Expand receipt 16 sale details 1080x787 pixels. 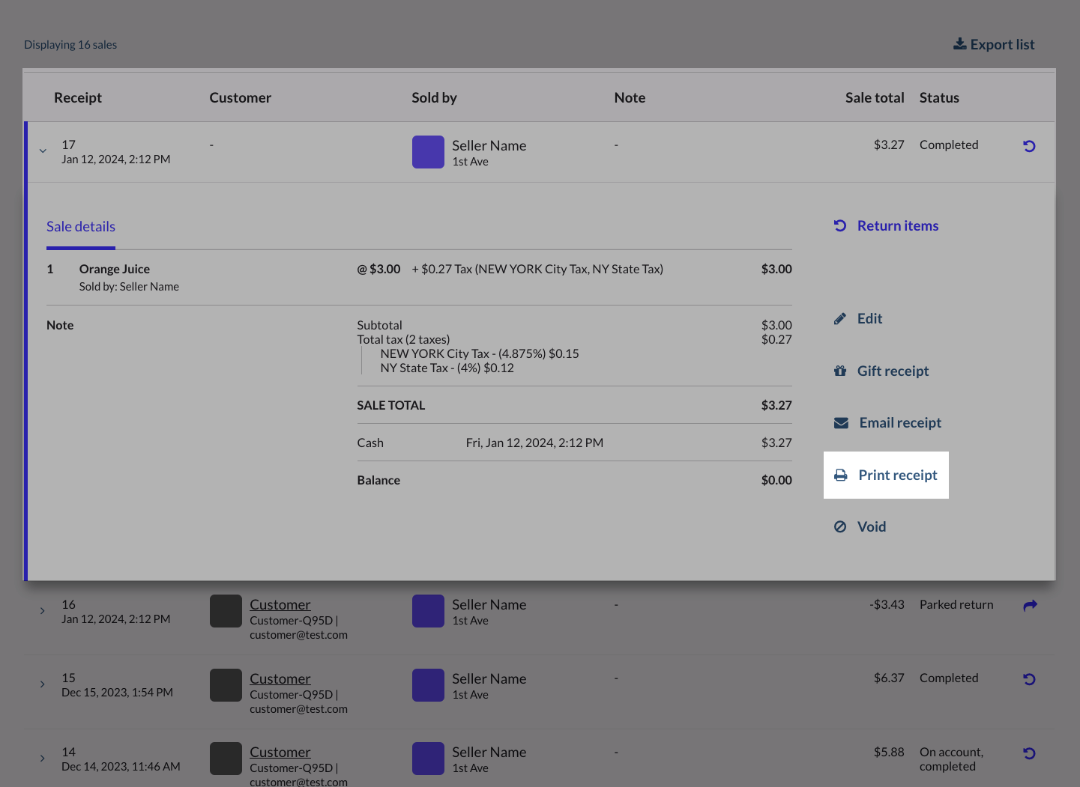click(x=43, y=611)
